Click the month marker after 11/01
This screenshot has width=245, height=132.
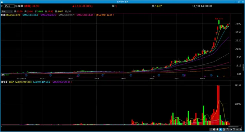(x=211, y=75)
